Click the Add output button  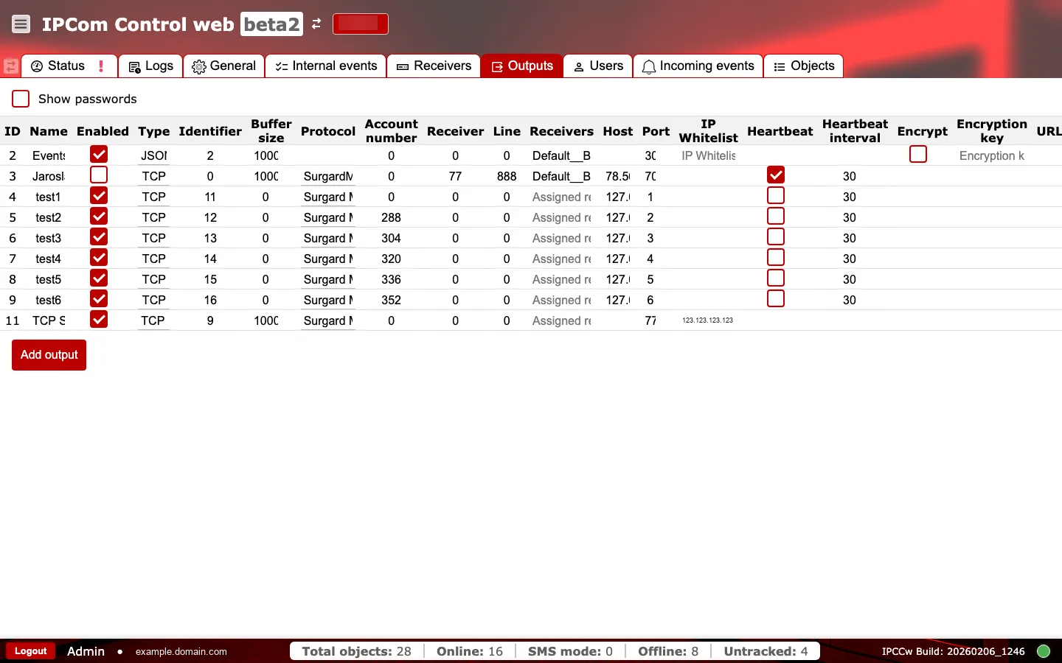pos(49,354)
